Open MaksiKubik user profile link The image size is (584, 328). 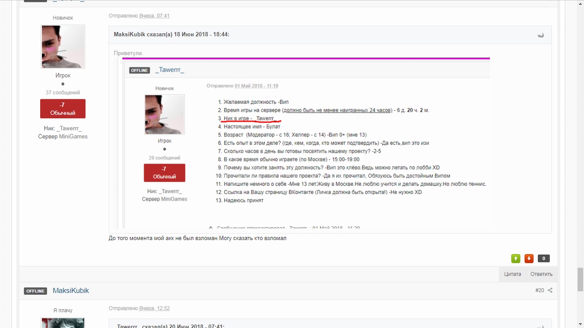point(71,291)
